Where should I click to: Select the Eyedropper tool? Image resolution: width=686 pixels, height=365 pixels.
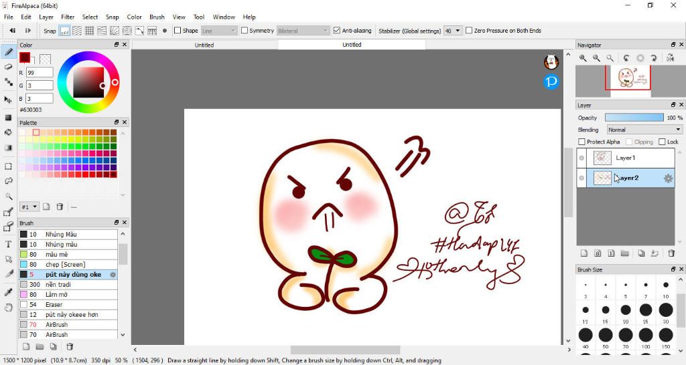pos(8,293)
